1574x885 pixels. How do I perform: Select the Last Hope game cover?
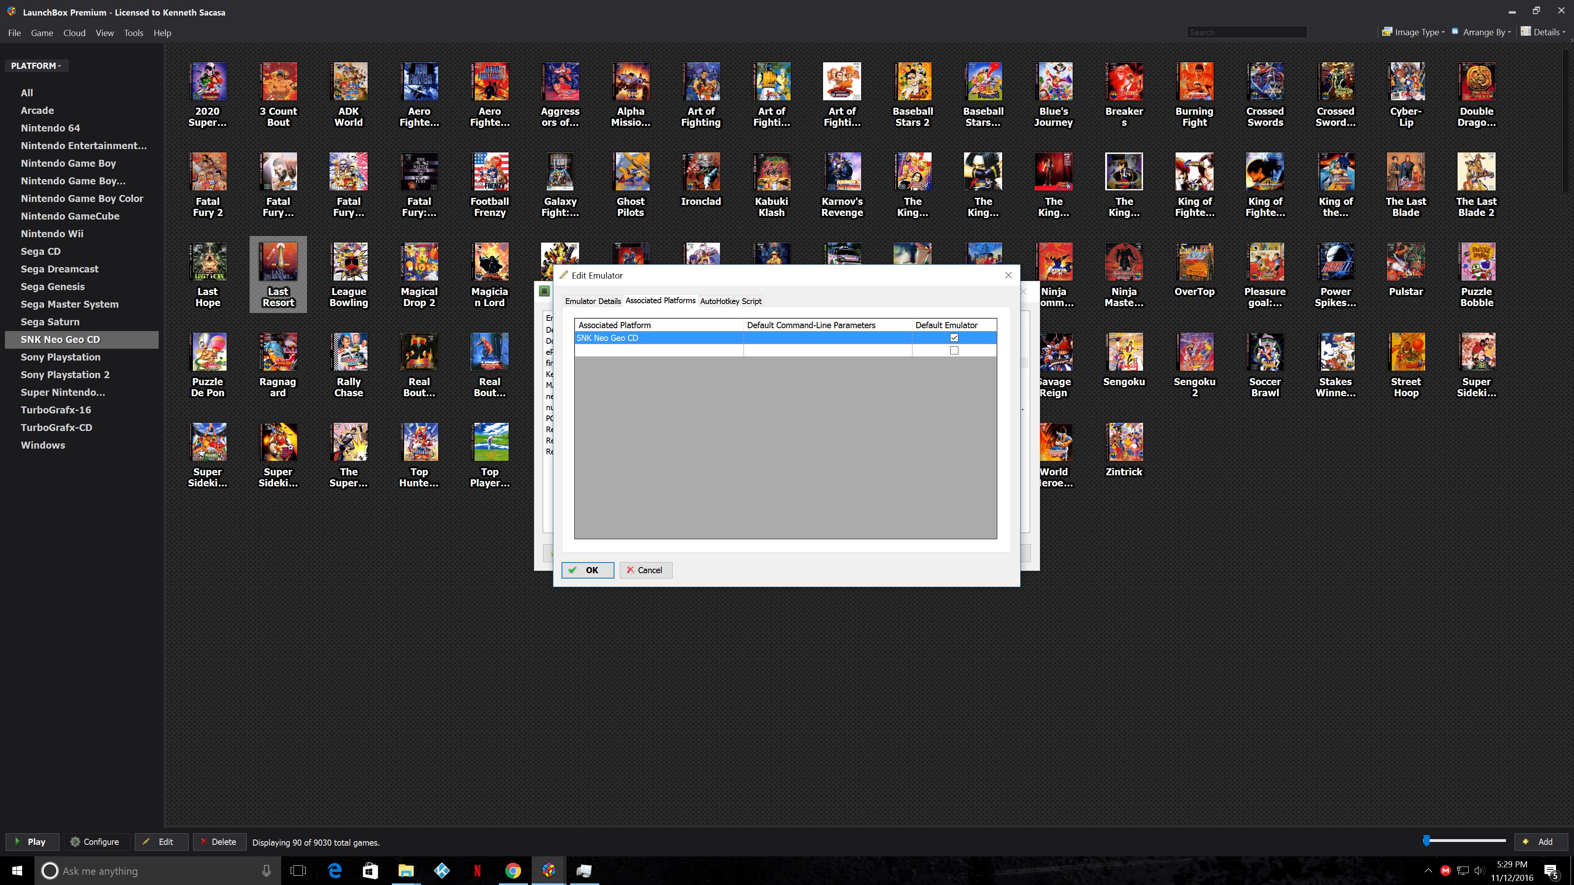pos(208,261)
